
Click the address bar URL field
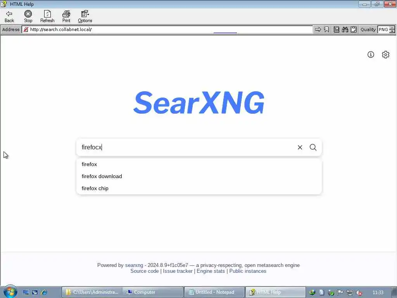[167, 29]
